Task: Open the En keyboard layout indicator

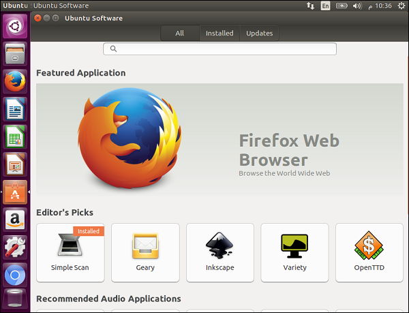Action: tap(326, 5)
